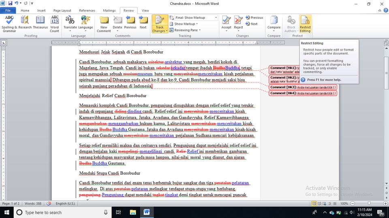Go to Next comment in Comments group
Image resolution: width=389 pixels, height=218 pixels.
pos(143,23)
